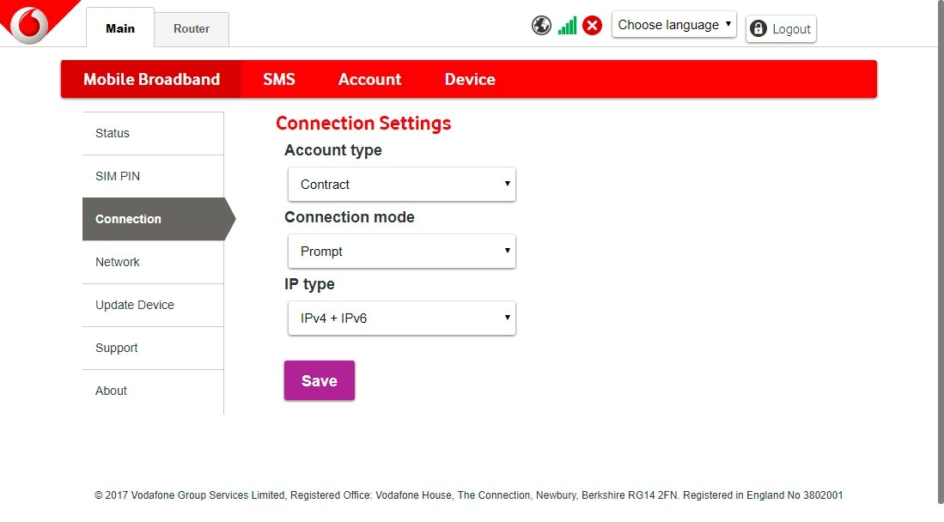Expand the Connection mode dropdown

401,252
